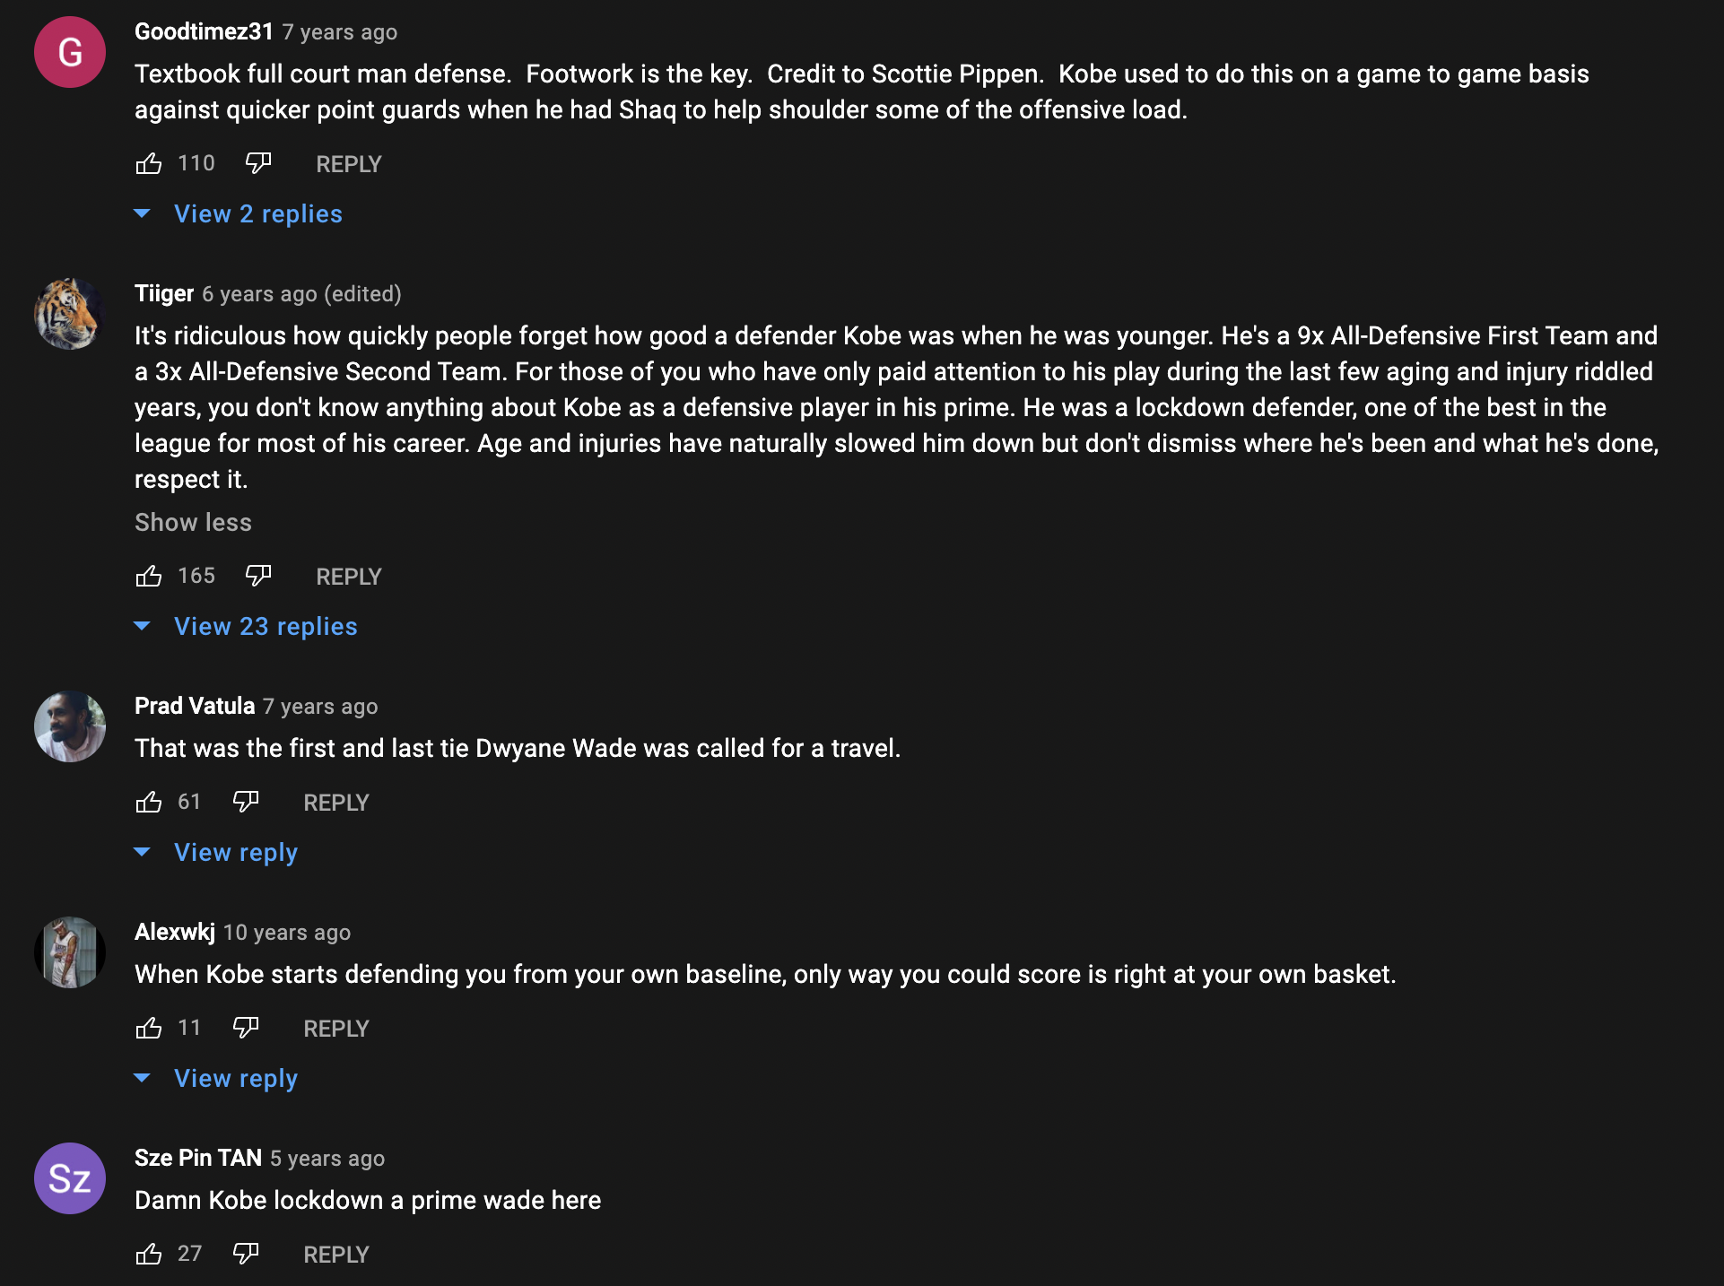This screenshot has width=1724, height=1286.
Task: Collapse Tiiger's comment with Show less
Action: coord(193,523)
